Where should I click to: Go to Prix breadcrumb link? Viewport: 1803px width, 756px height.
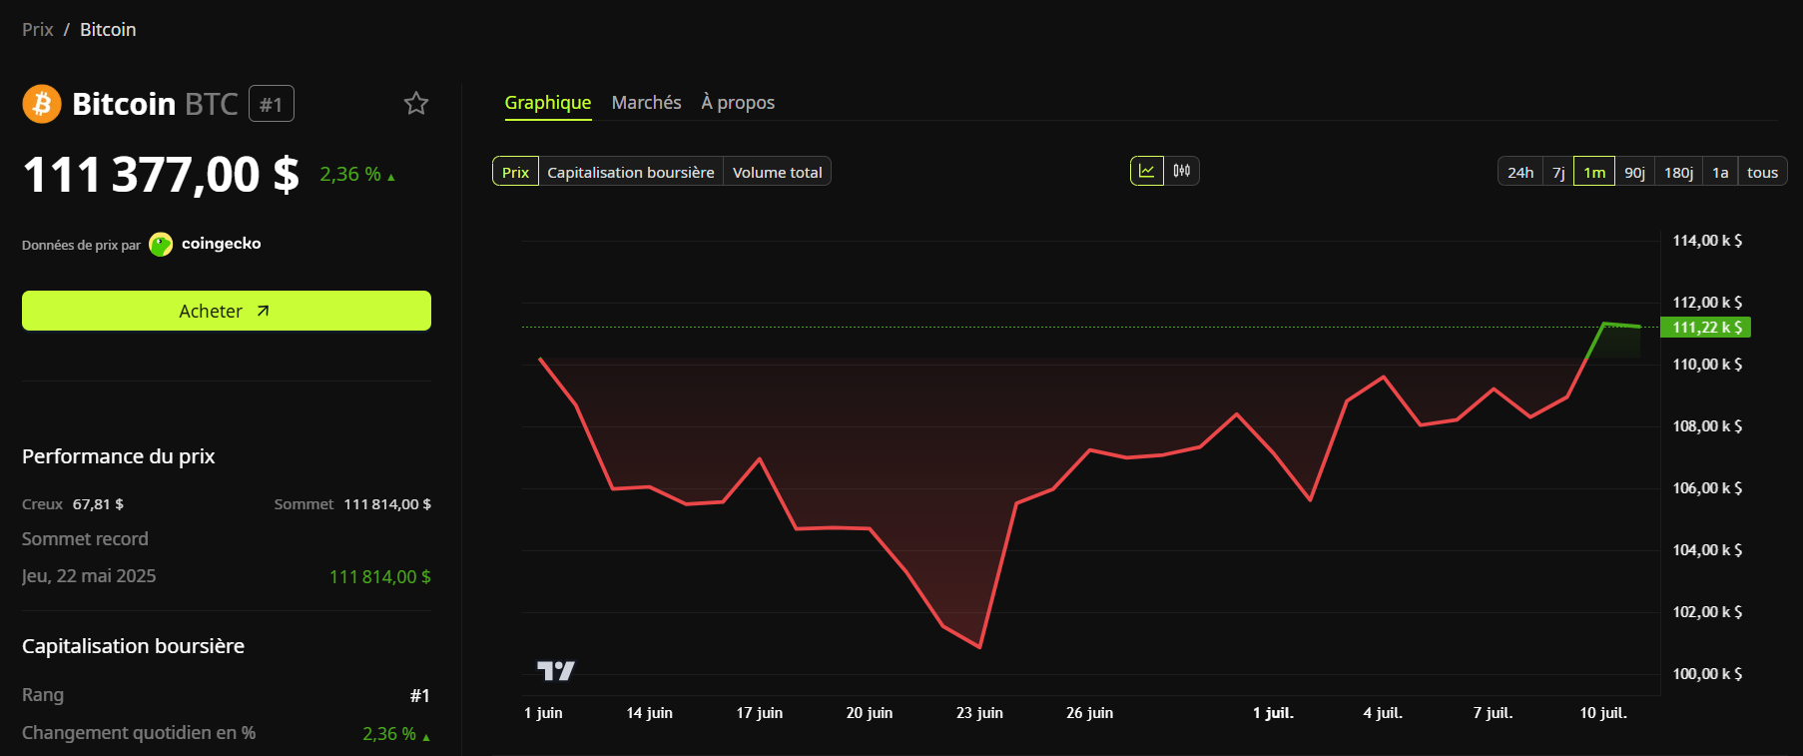38,30
